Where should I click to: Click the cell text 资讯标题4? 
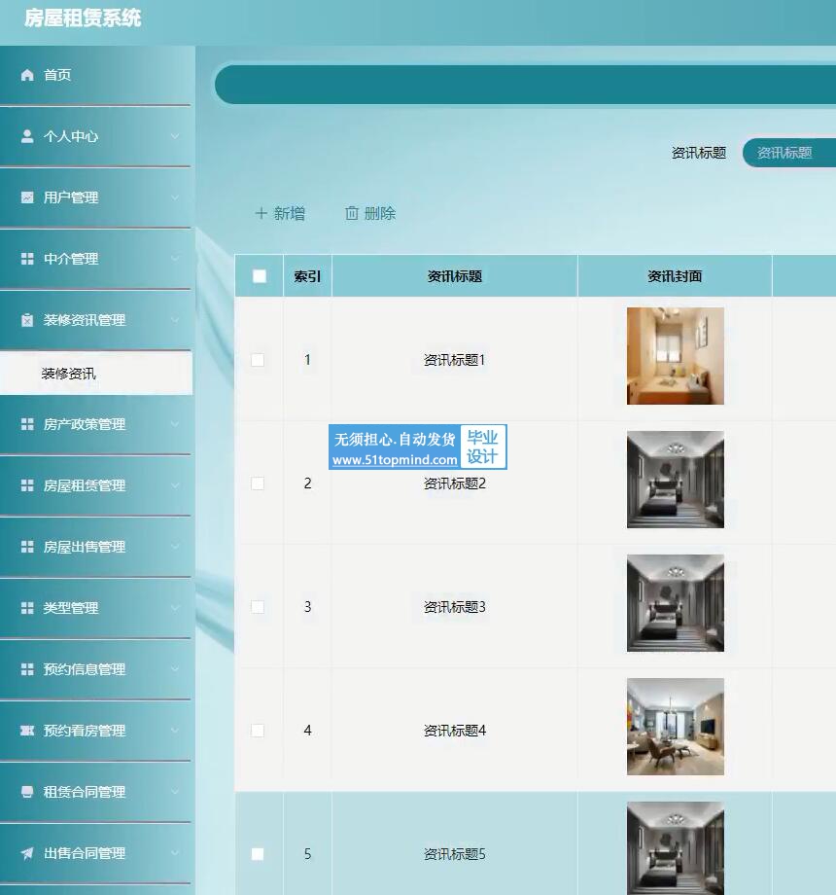click(x=455, y=731)
